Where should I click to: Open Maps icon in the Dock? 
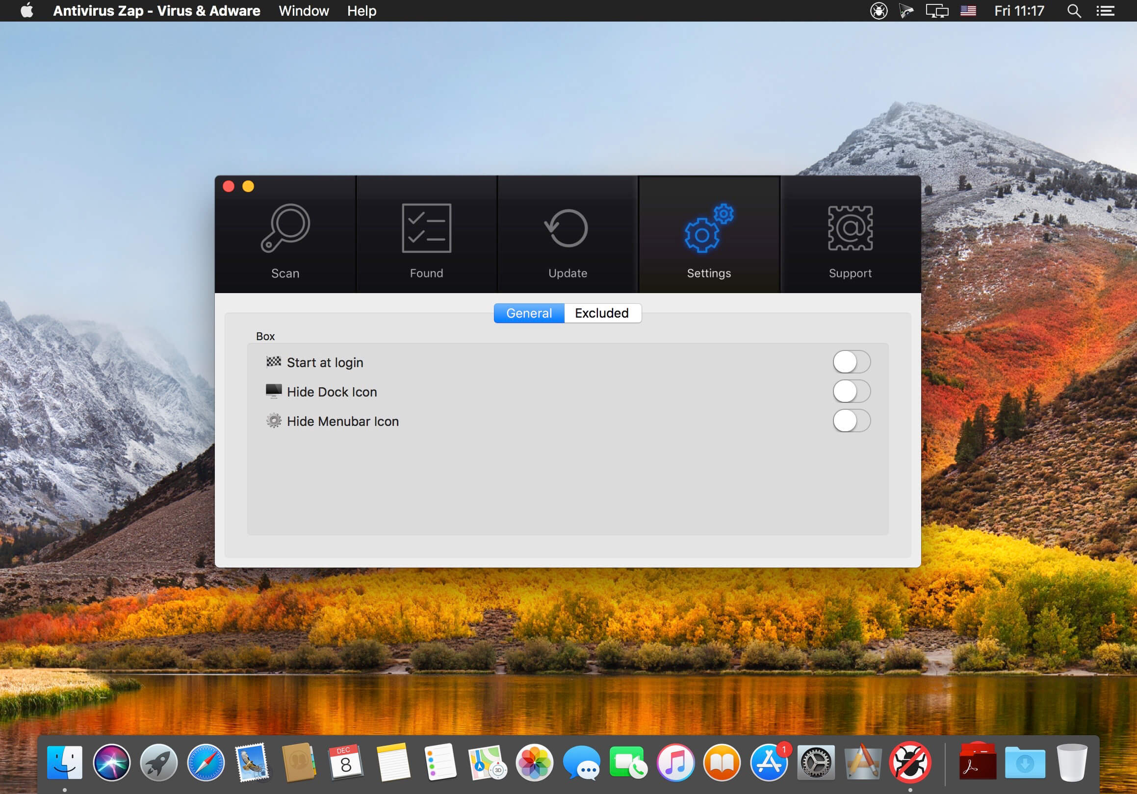[487, 762]
